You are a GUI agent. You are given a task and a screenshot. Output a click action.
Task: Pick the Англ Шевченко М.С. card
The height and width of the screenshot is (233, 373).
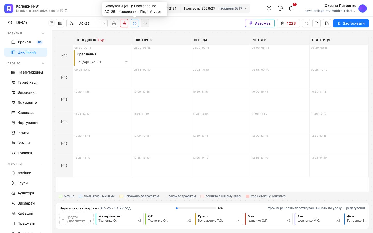(x=318, y=219)
